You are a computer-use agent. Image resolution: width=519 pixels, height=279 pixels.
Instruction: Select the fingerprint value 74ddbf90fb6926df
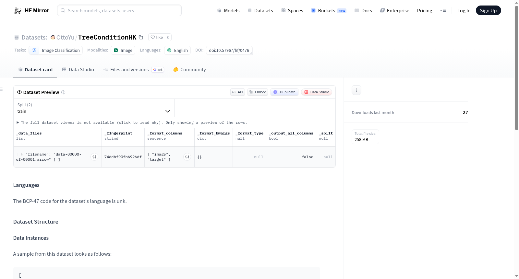point(123,157)
